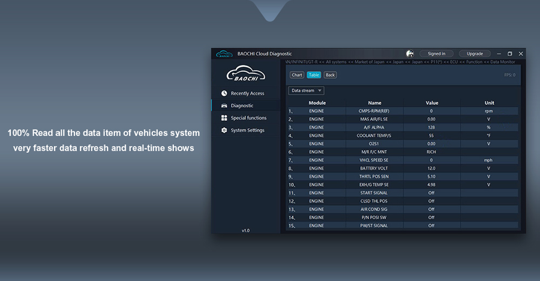Click the Value column header
Viewport: 540px width, 281px height.
[432, 103]
